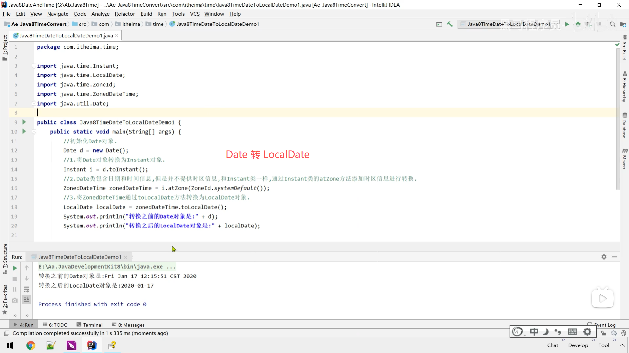Open Search Everywhere with the magnifier icon
Screen dimensions: 629x353
(x=612, y=24)
